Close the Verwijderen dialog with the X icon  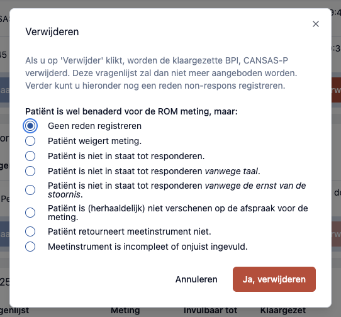(316, 24)
